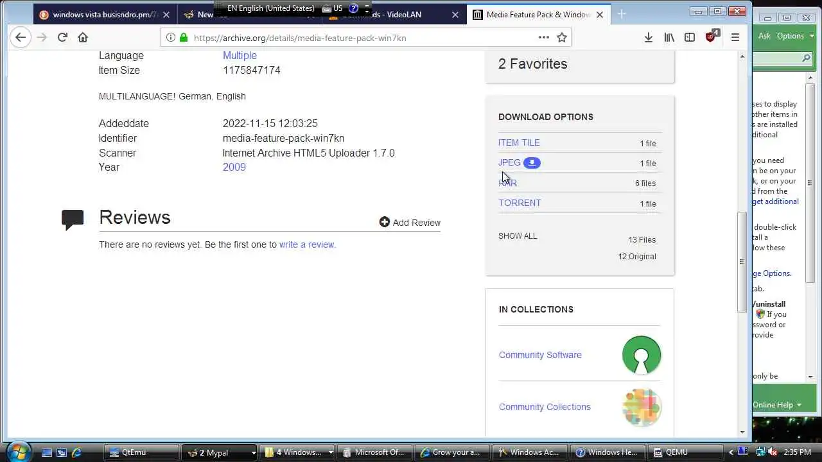The width and height of the screenshot is (822, 462).
Task: Open the RAR download option
Action: [x=507, y=183]
